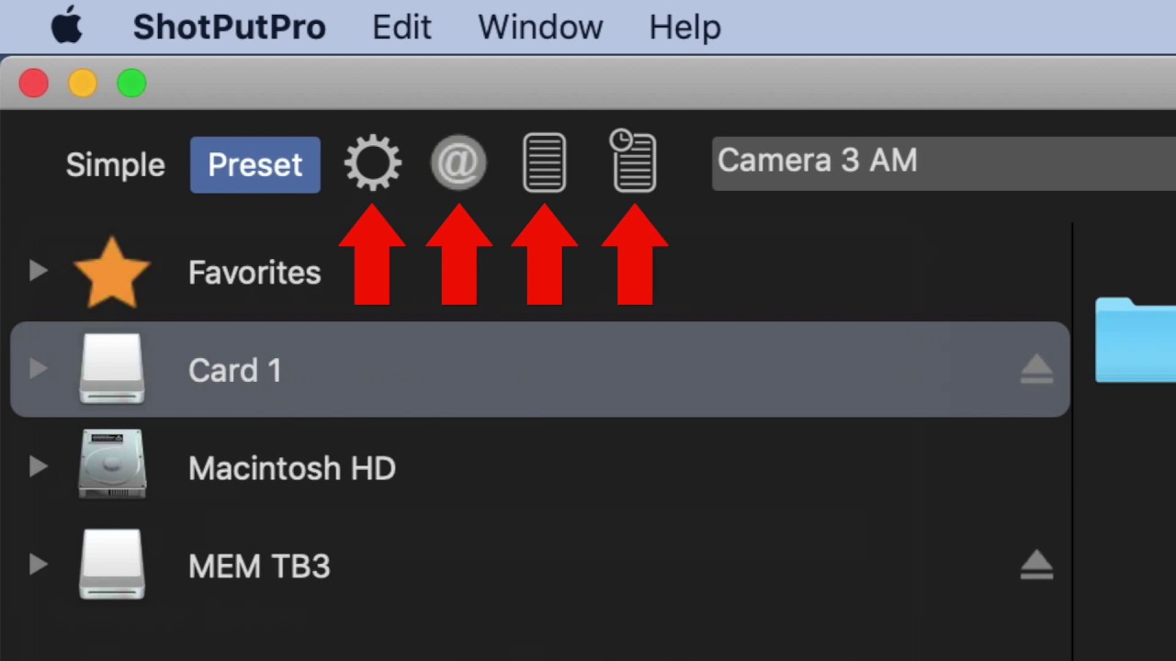
Task: Expand the MEM TB3 tree item
Action: (x=38, y=564)
